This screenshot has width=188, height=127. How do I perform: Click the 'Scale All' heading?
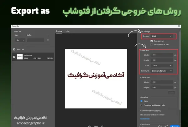coord(17,32)
